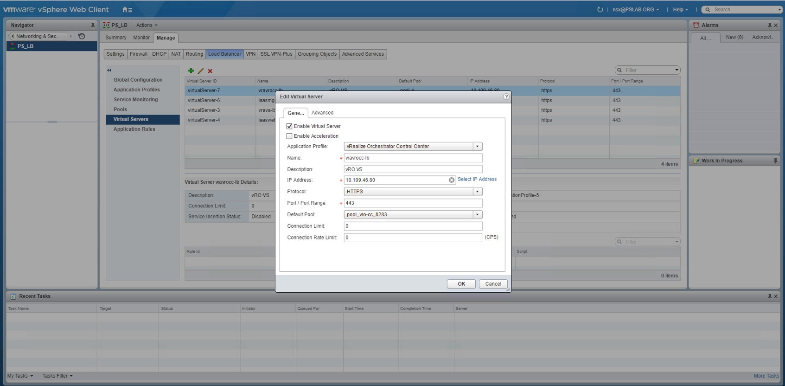Pin the Navigator panel
Image resolution: width=785 pixels, height=386 pixels.
pos(93,25)
